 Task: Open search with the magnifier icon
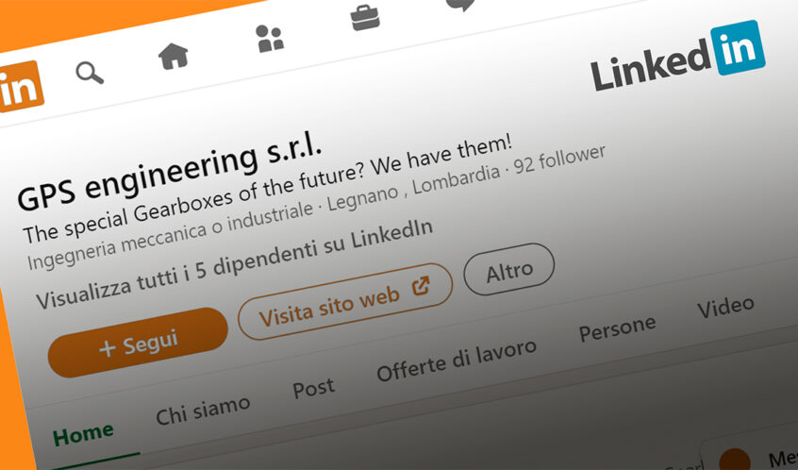point(90,73)
